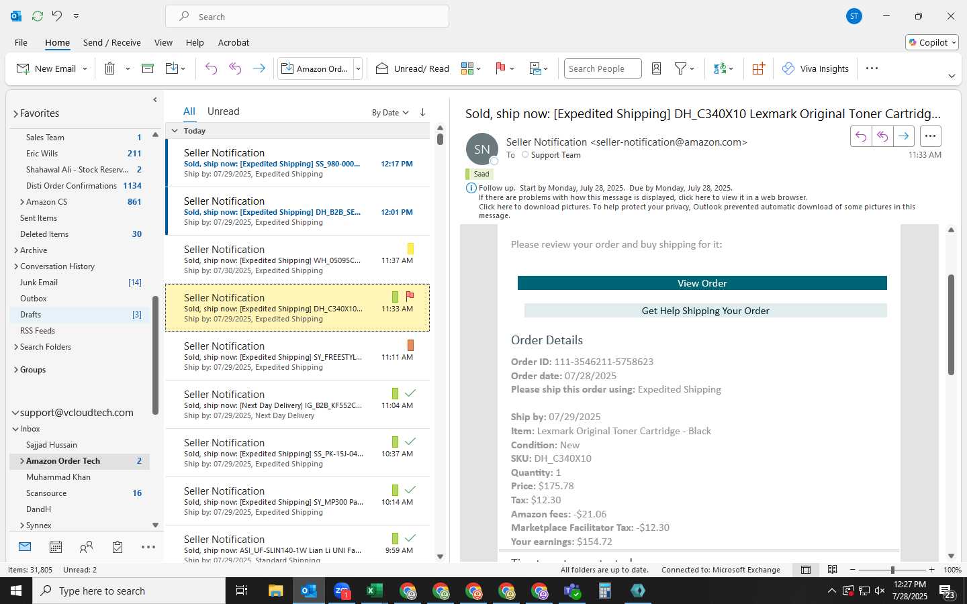Toggle Unread/Read status button
This screenshot has width=967, height=604.
(412, 68)
